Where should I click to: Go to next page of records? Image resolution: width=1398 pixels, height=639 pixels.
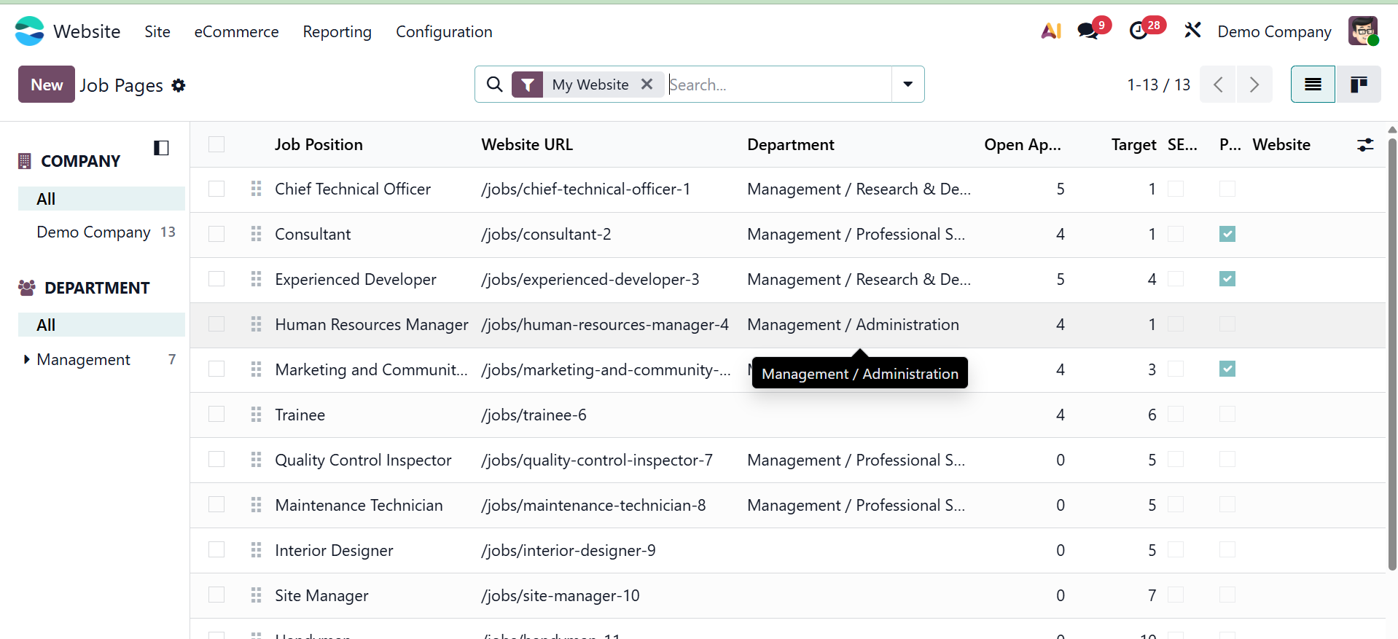coord(1254,85)
